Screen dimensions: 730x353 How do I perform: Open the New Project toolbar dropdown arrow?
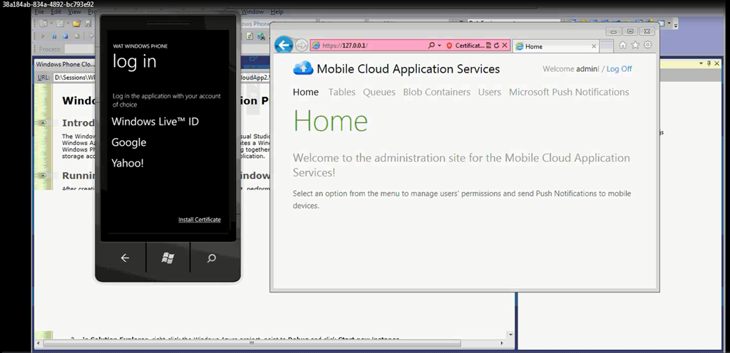coord(51,23)
